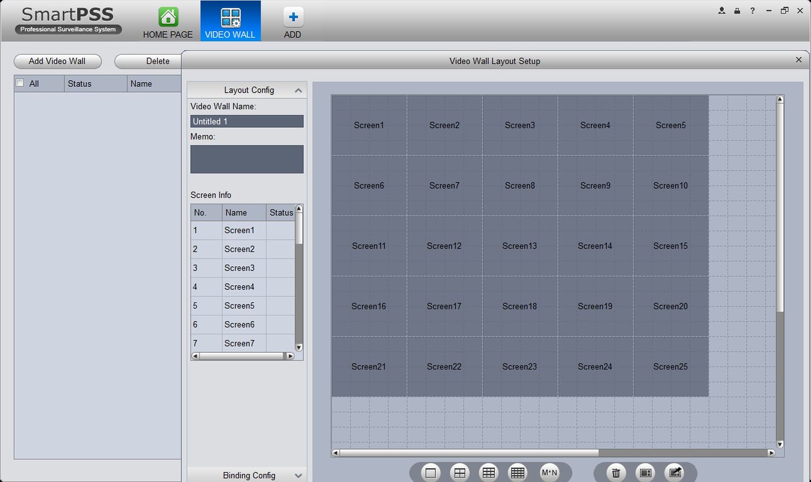Click the lock icon in title bar
This screenshot has width=811, height=482.
[737, 11]
